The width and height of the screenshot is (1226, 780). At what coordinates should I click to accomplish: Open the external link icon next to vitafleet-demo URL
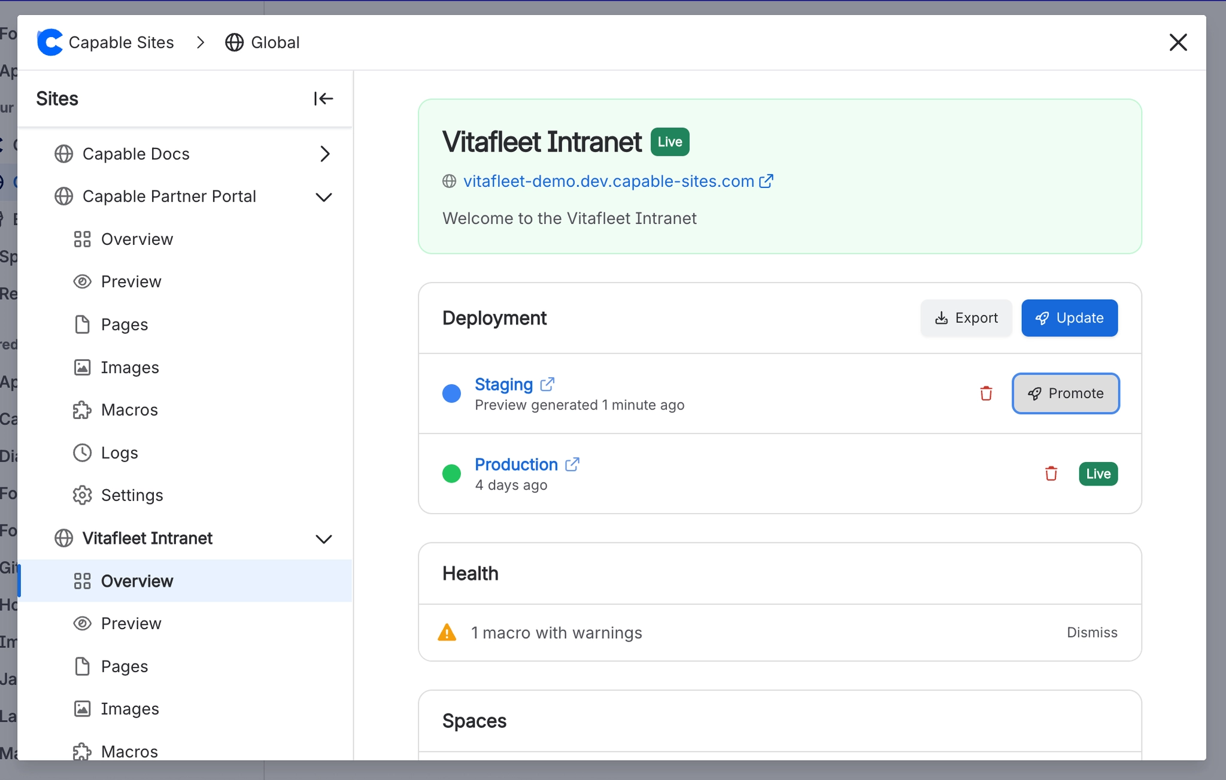(x=766, y=181)
